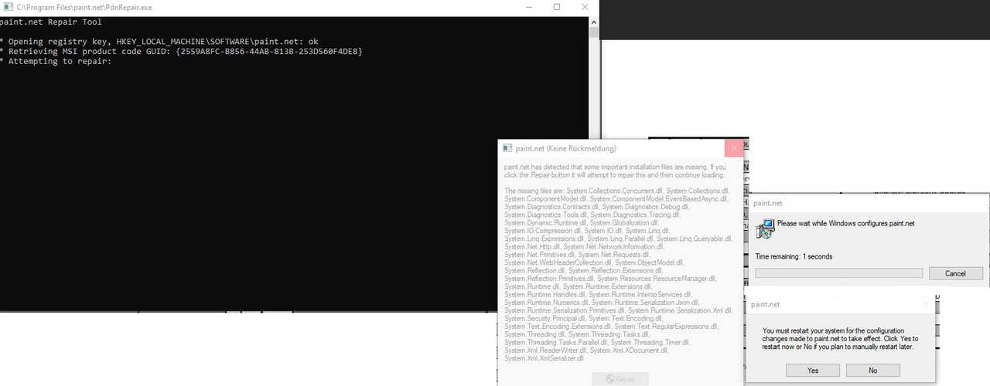Click No to restart manually later
This screenshot has width=990, height=386.
pos(872,371)
